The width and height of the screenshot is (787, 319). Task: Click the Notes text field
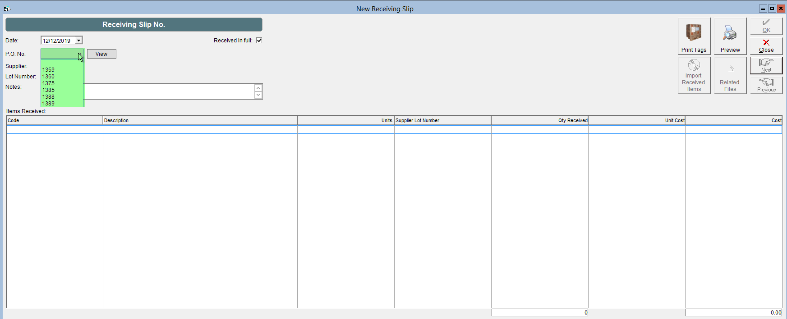[169, 91]
